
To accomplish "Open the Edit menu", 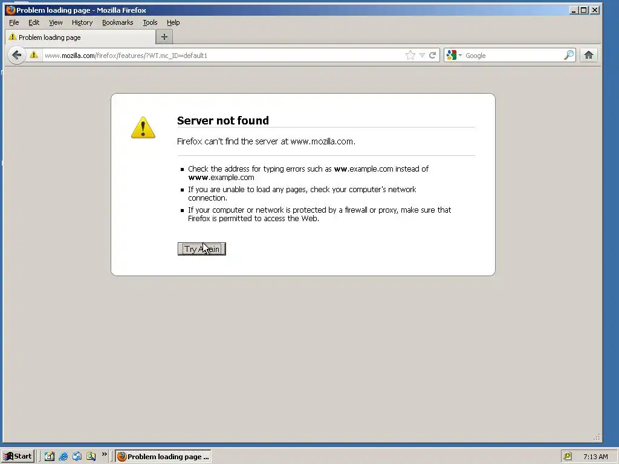I will [x=34, y=22].
